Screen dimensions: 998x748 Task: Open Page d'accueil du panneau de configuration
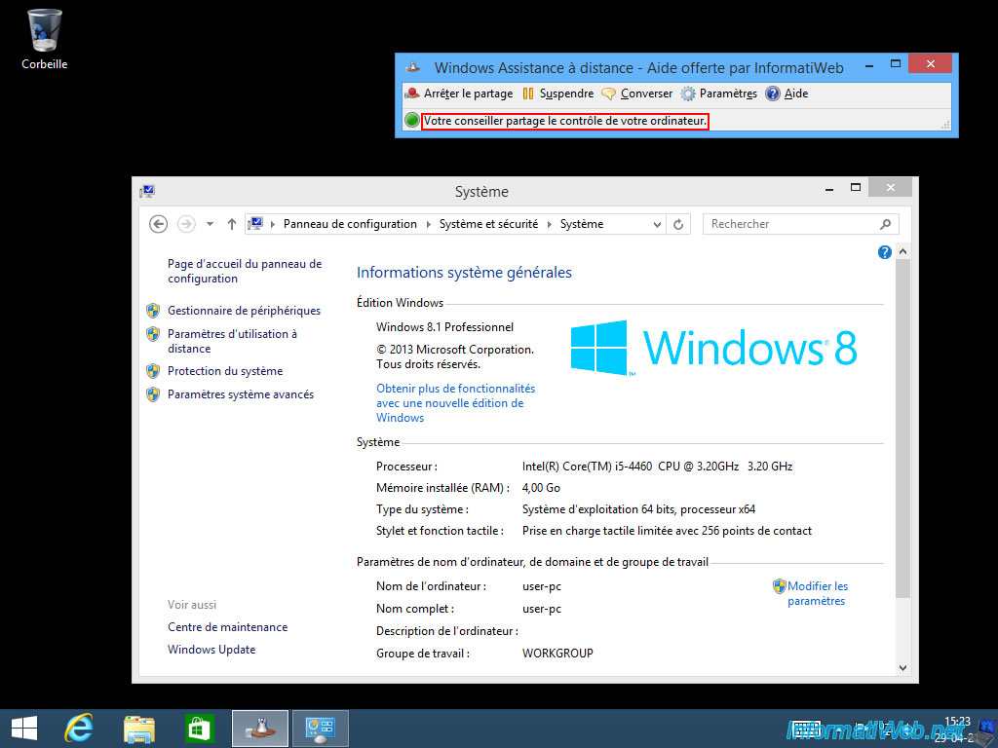245,271
